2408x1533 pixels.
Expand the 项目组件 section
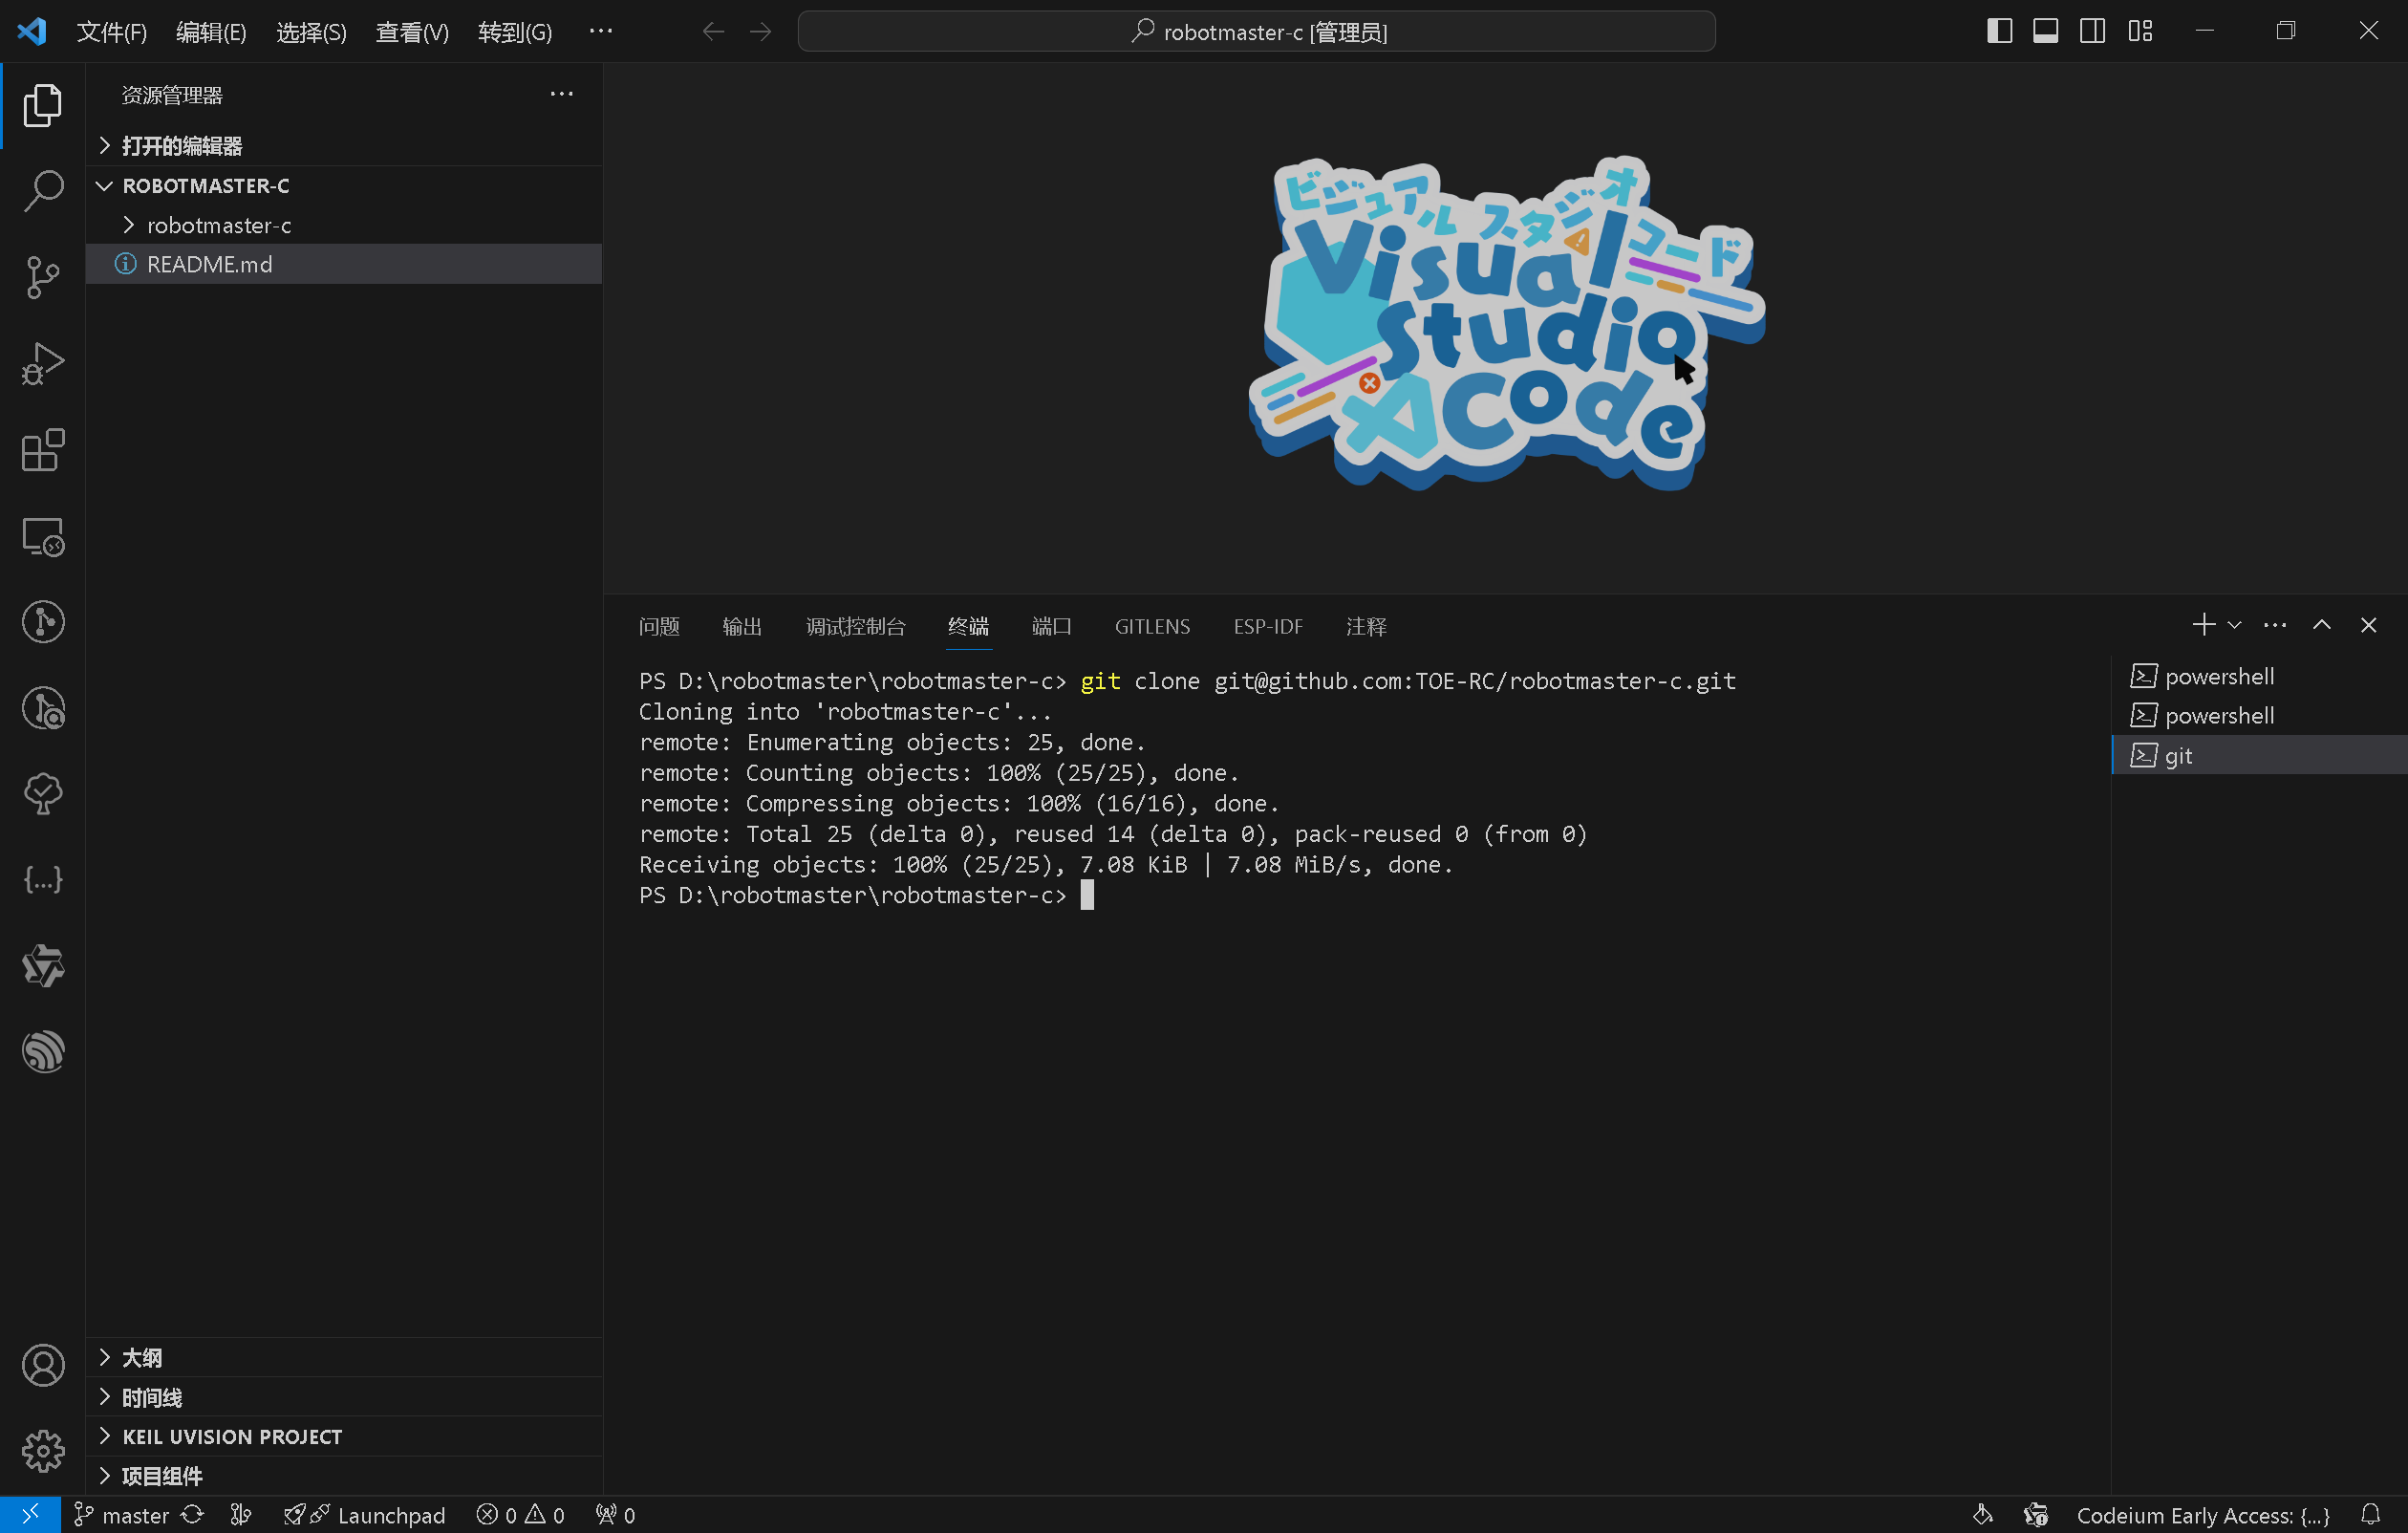click(x=344, y=1476)
